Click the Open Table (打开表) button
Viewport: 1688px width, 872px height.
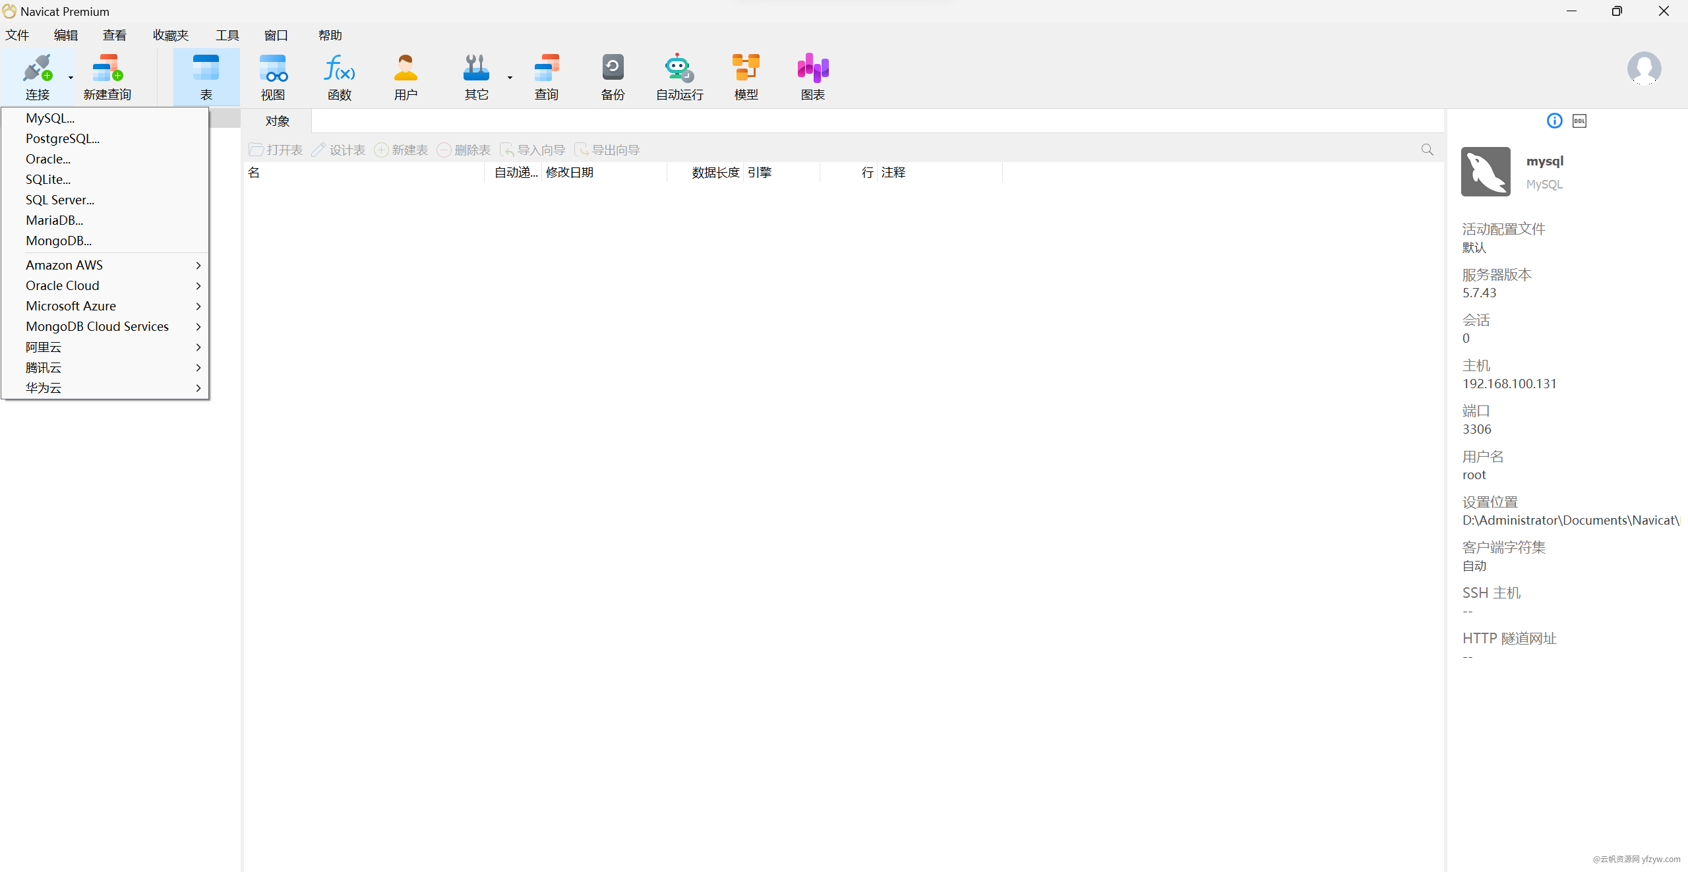[x=276, y=150]
